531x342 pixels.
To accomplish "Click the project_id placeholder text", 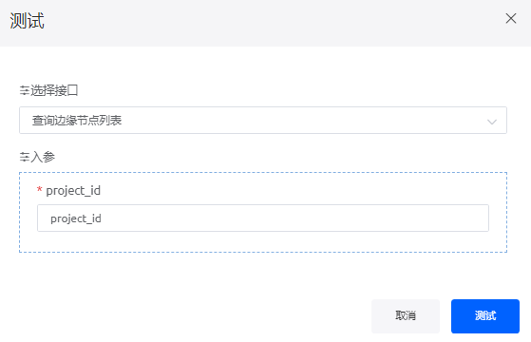I will coord(76,218).
